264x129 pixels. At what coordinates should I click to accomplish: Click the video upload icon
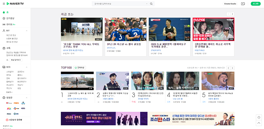point(243,4)
